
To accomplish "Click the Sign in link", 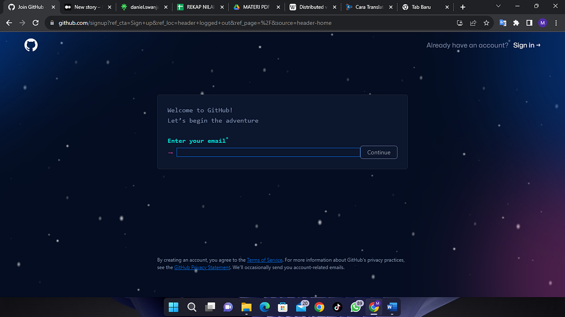I will point(524,45).
